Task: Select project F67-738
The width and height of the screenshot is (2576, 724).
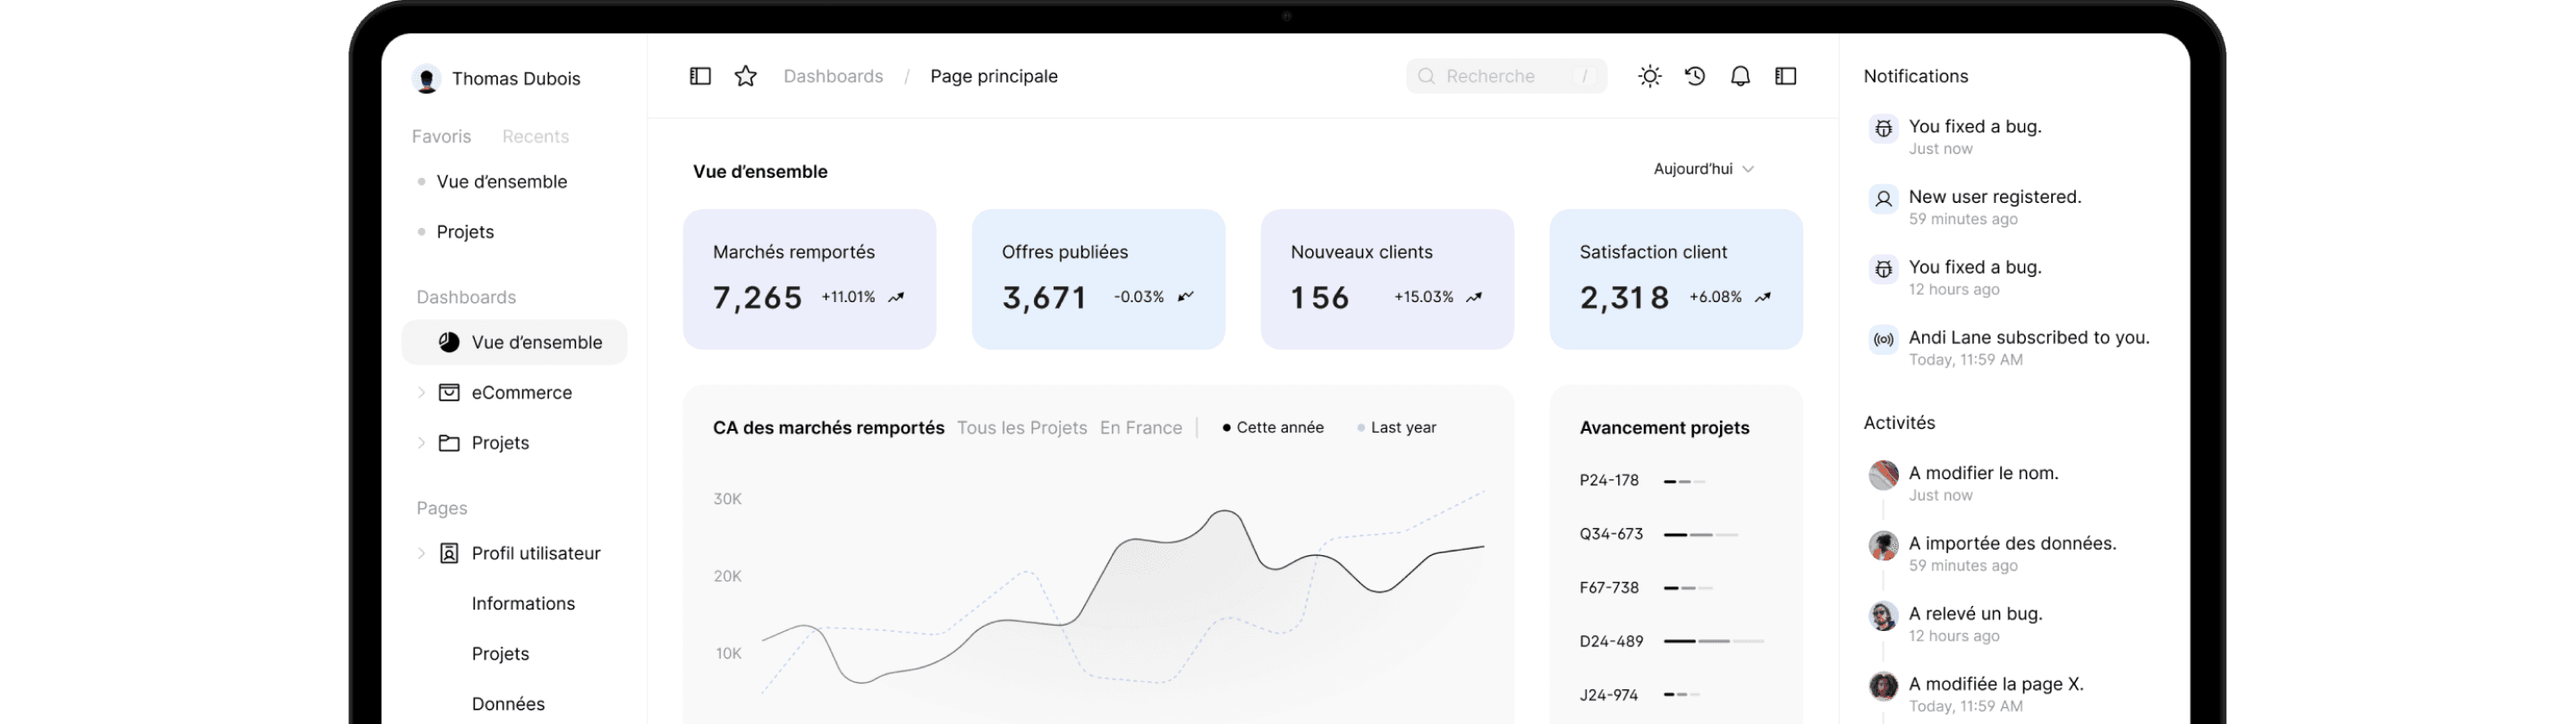Action: 1609,588
